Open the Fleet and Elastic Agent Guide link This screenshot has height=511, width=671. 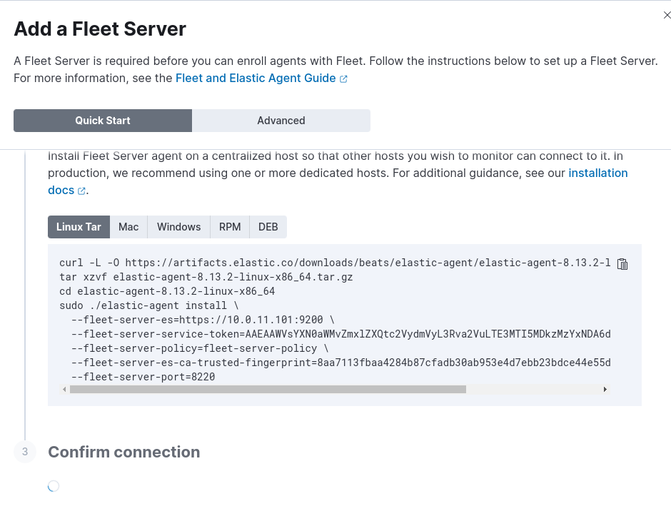[255, 78]
